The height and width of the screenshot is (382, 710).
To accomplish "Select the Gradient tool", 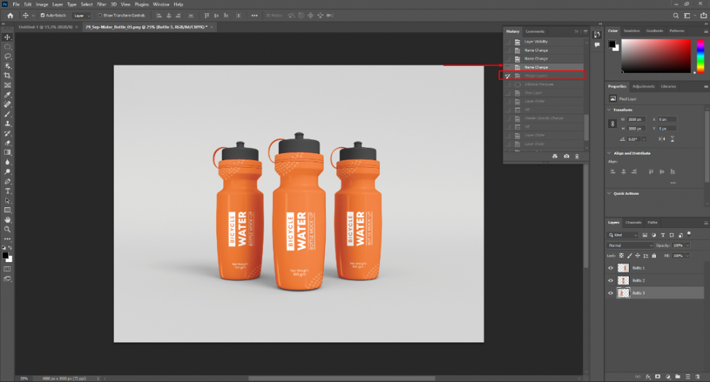I will click(7, 153).
